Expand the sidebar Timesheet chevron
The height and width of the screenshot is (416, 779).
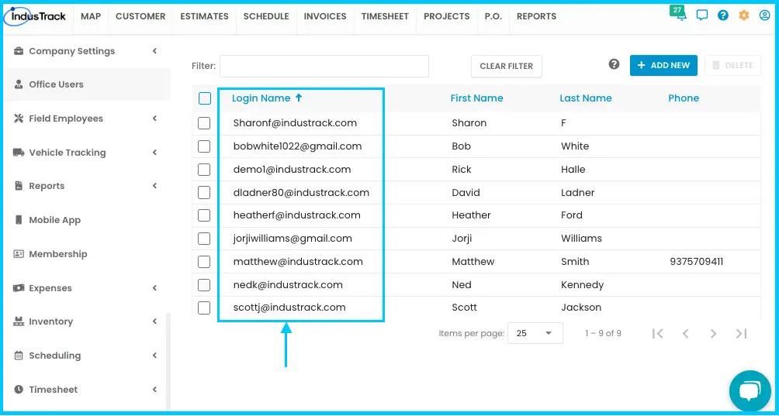[x=154, y=389]
